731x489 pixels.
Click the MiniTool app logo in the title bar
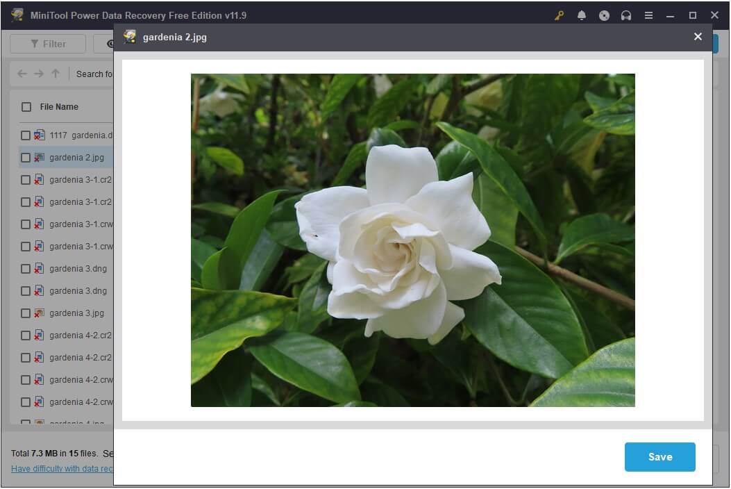17,15
